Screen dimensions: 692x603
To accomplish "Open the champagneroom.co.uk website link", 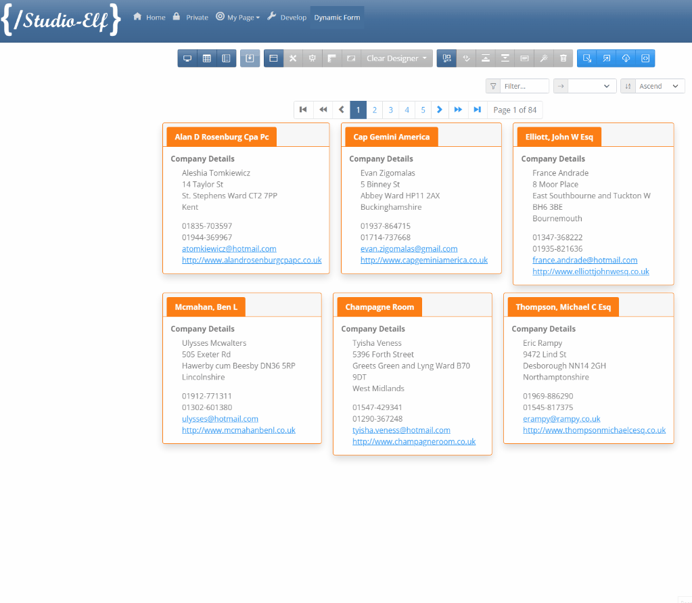I will pos(414,442).
